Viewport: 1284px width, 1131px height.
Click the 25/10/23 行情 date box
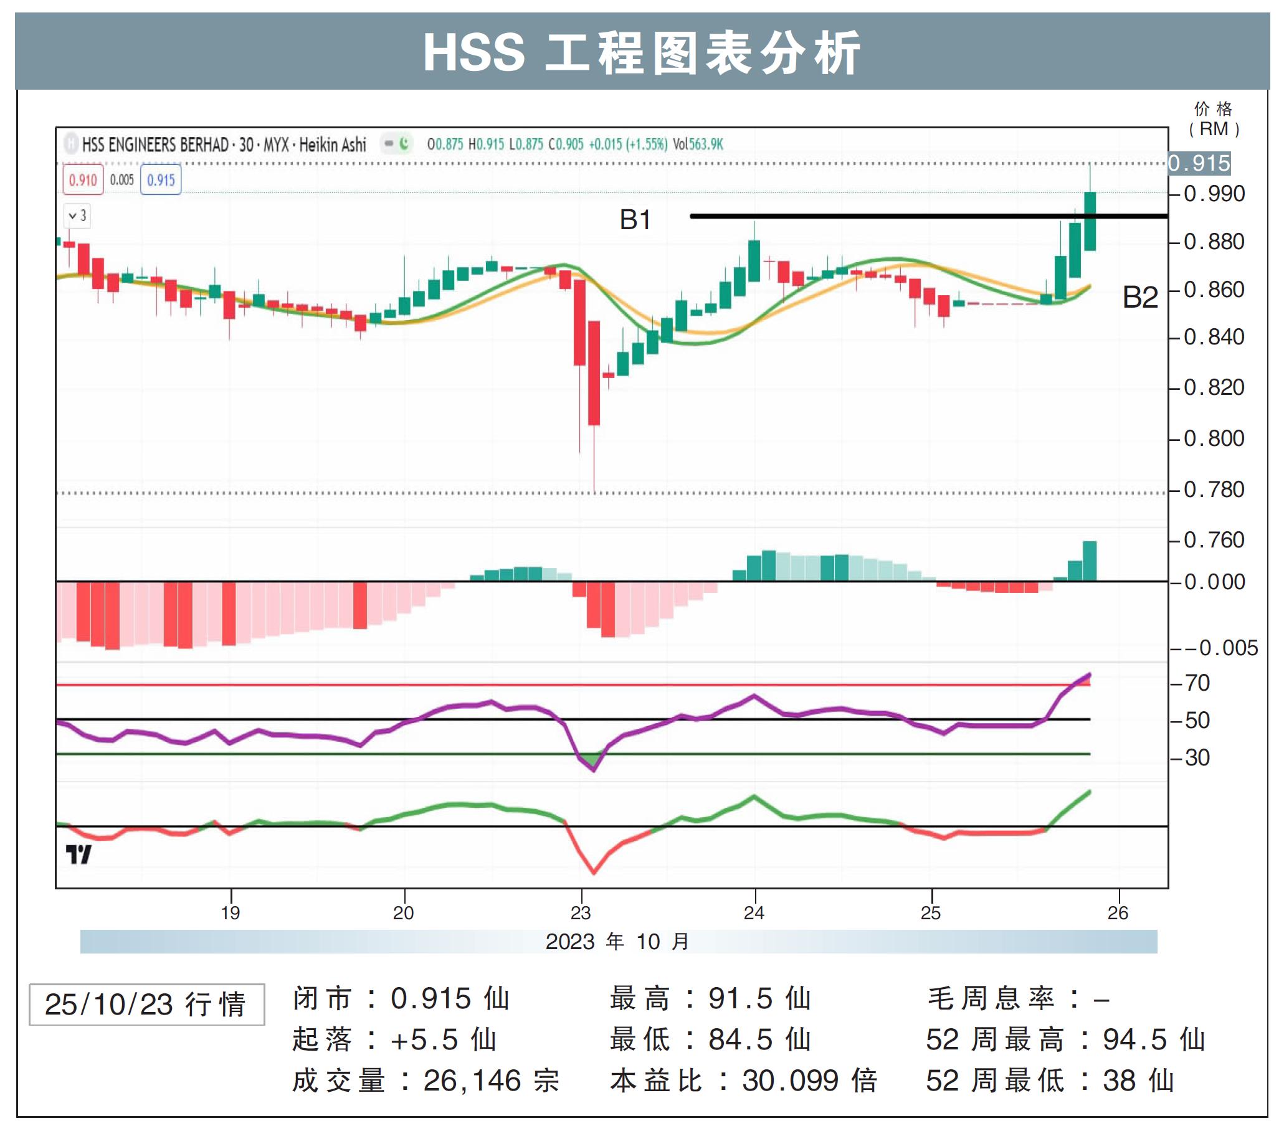coord(146,1005)
